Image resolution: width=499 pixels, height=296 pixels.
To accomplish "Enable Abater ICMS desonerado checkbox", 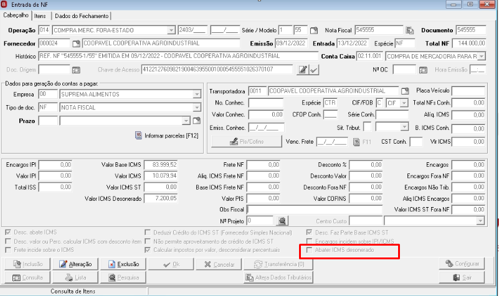I will (x=310, y=250).
